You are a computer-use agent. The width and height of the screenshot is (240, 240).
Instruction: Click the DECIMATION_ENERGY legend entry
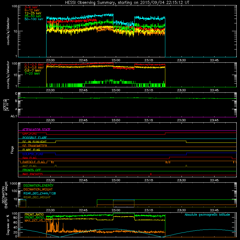coord(38,185)
